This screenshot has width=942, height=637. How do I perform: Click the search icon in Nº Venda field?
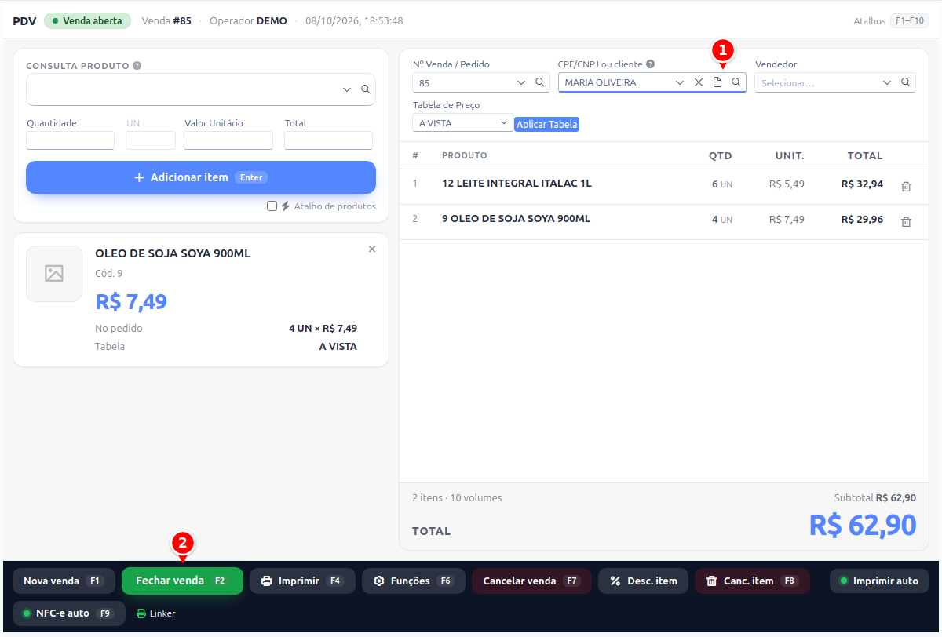pyautogui.click(x=540, y=82)
